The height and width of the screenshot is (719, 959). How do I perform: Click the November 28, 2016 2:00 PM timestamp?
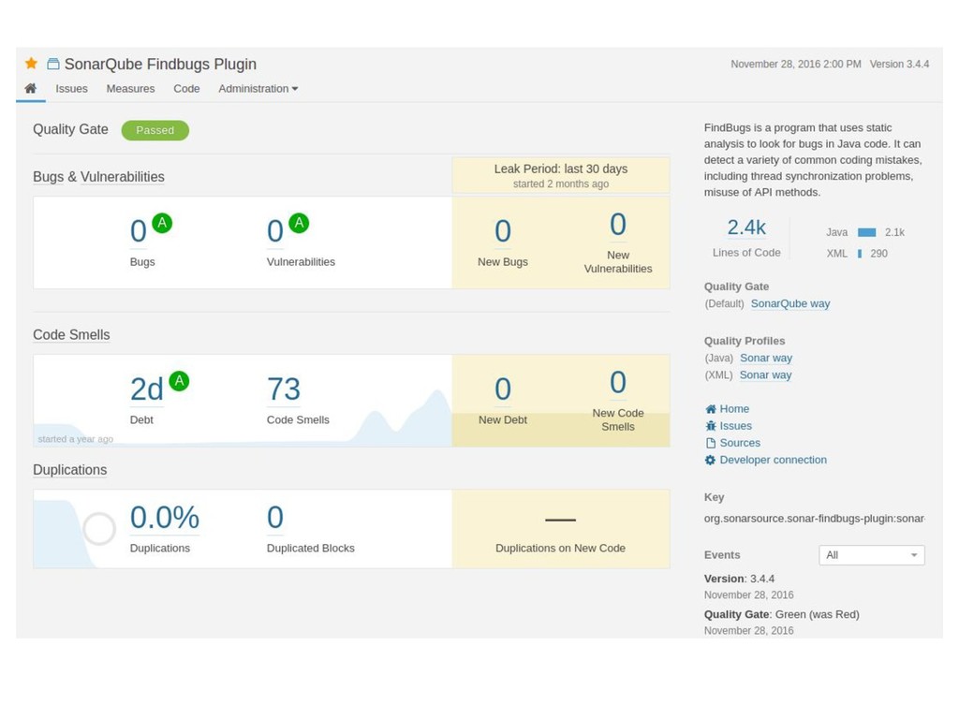tap(796, 65)
